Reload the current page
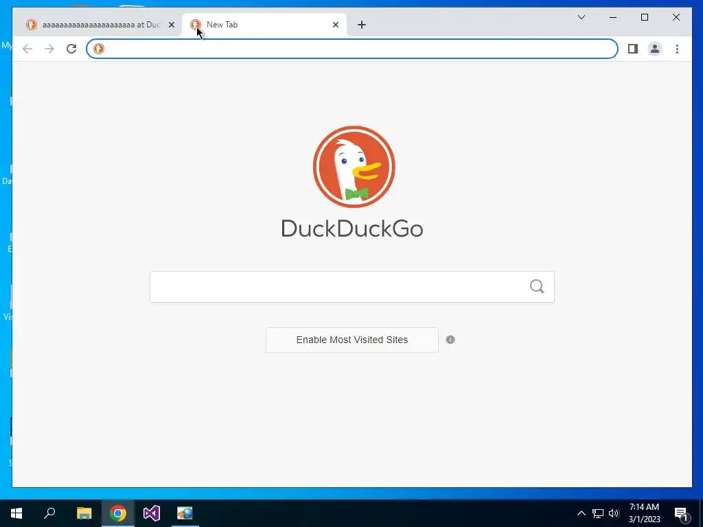Screen dimensions: 703x527 click(x=71, y=49)
